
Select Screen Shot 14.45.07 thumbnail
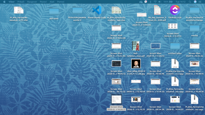[x=175, y=99]
